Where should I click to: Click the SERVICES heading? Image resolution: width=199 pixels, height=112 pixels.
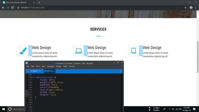[x=98, y=29]
